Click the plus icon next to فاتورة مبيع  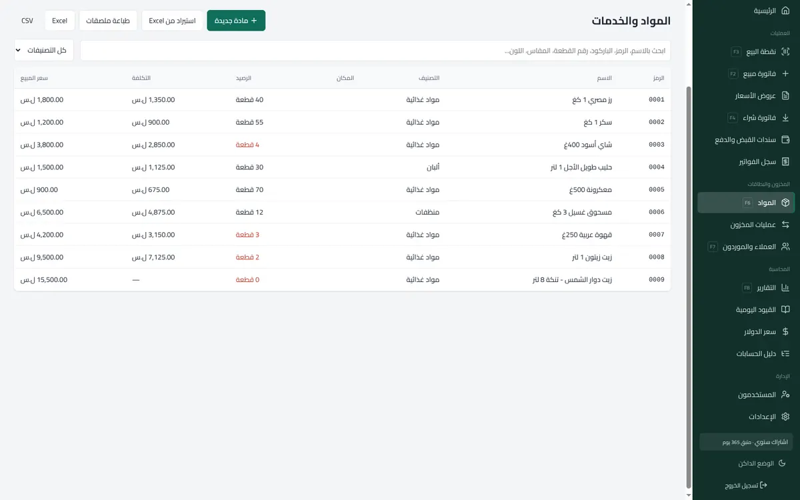click(x=785, y=73)
